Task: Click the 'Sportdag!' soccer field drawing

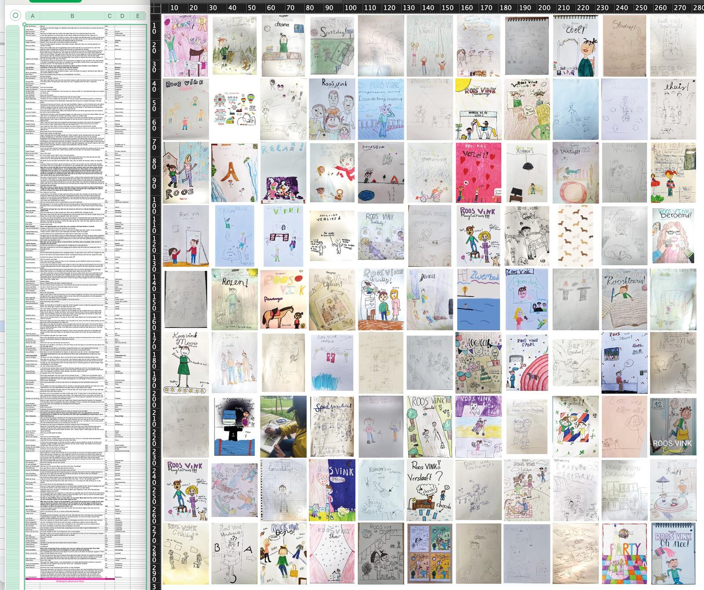Action: [332, 46]
